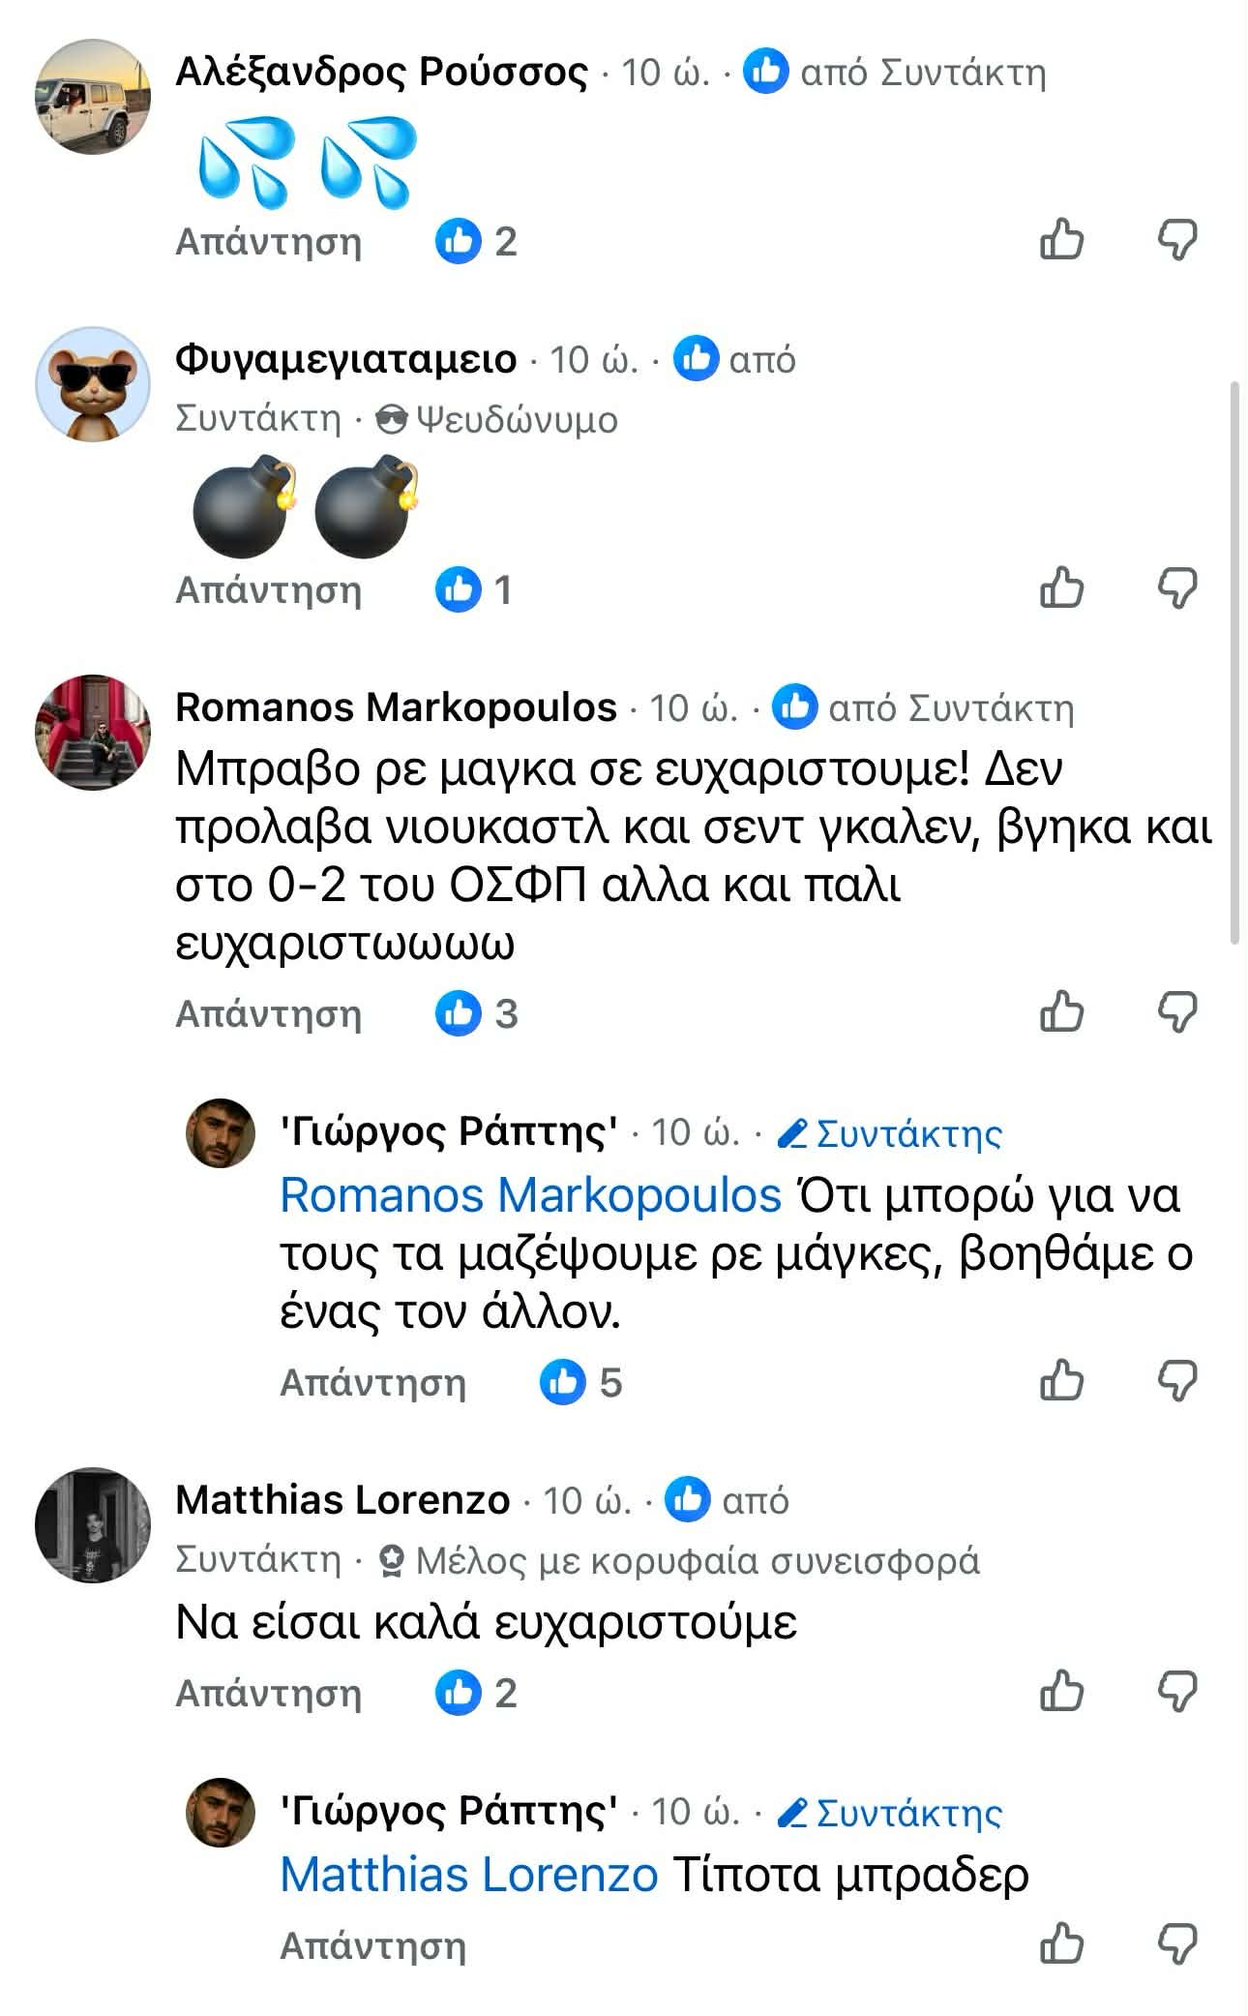The height and width of the screenshot is (2016, 1248).
Task: Dislike Αλέξανδρος Ρούσσος's comment
Action: click(1177, 239)
